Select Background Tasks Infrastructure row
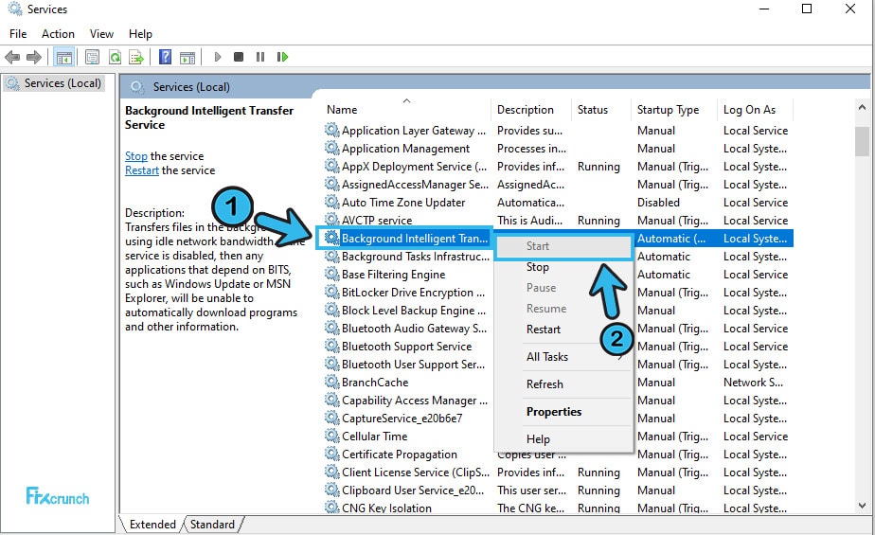Viewport: 875px width, 535px height. [x=557, y=256]
